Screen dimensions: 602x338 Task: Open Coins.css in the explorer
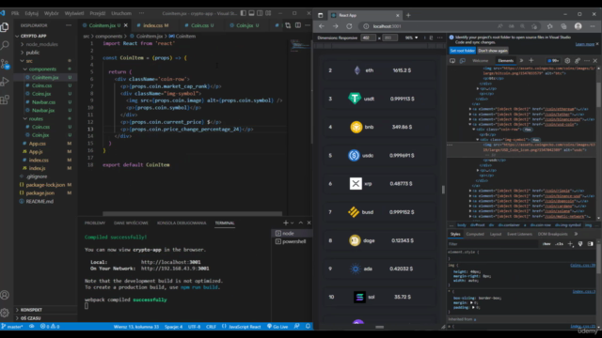click(x=41, y=85)
